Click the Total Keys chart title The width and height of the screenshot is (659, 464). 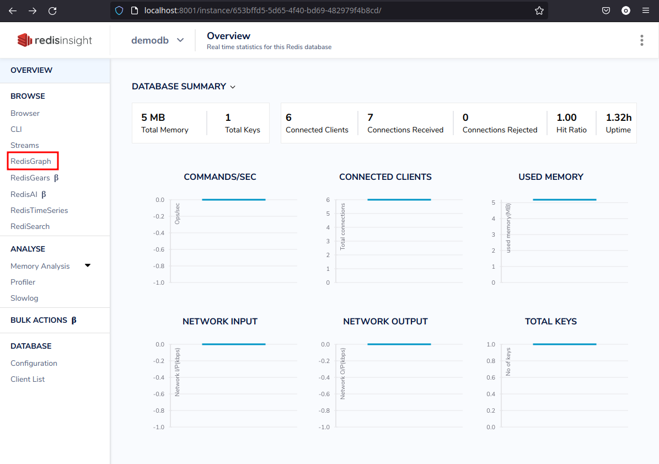(550, 322)
